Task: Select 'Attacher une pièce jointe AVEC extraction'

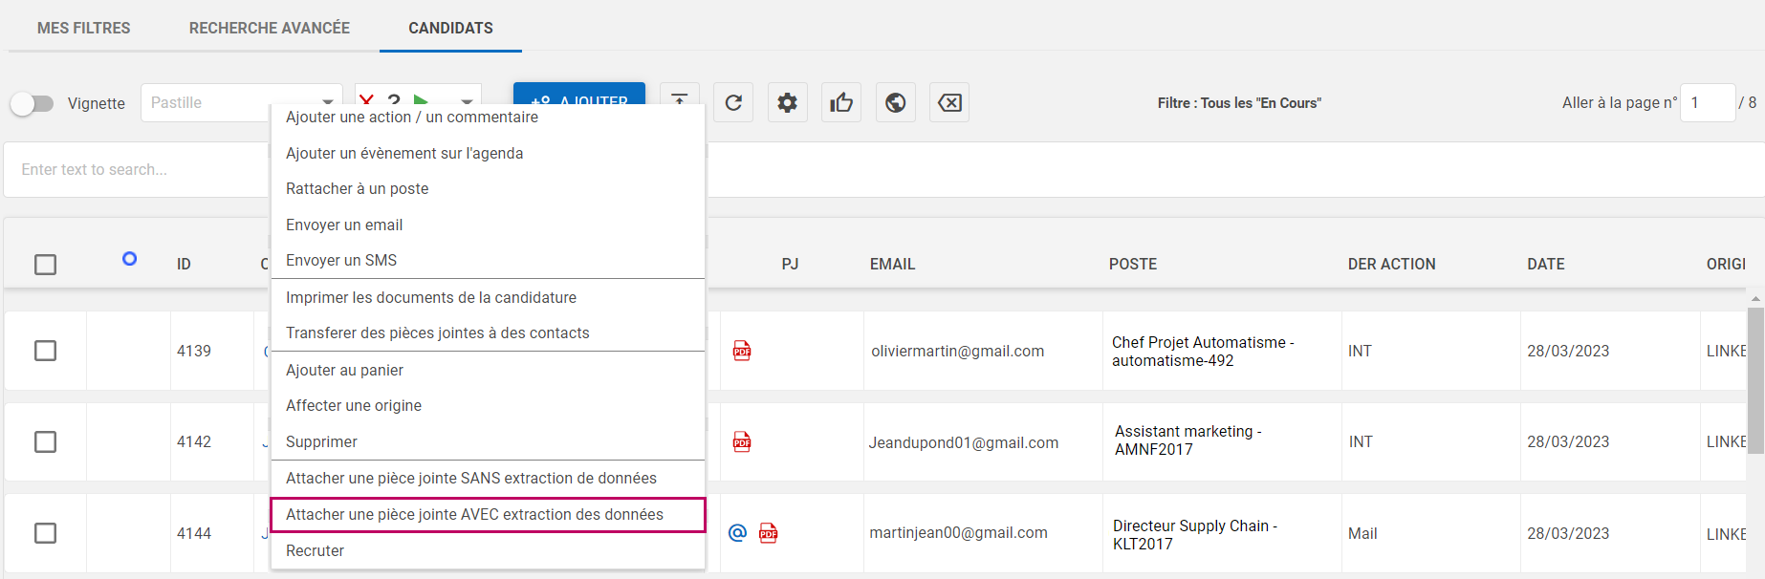Action: click(x=474, y=514)
